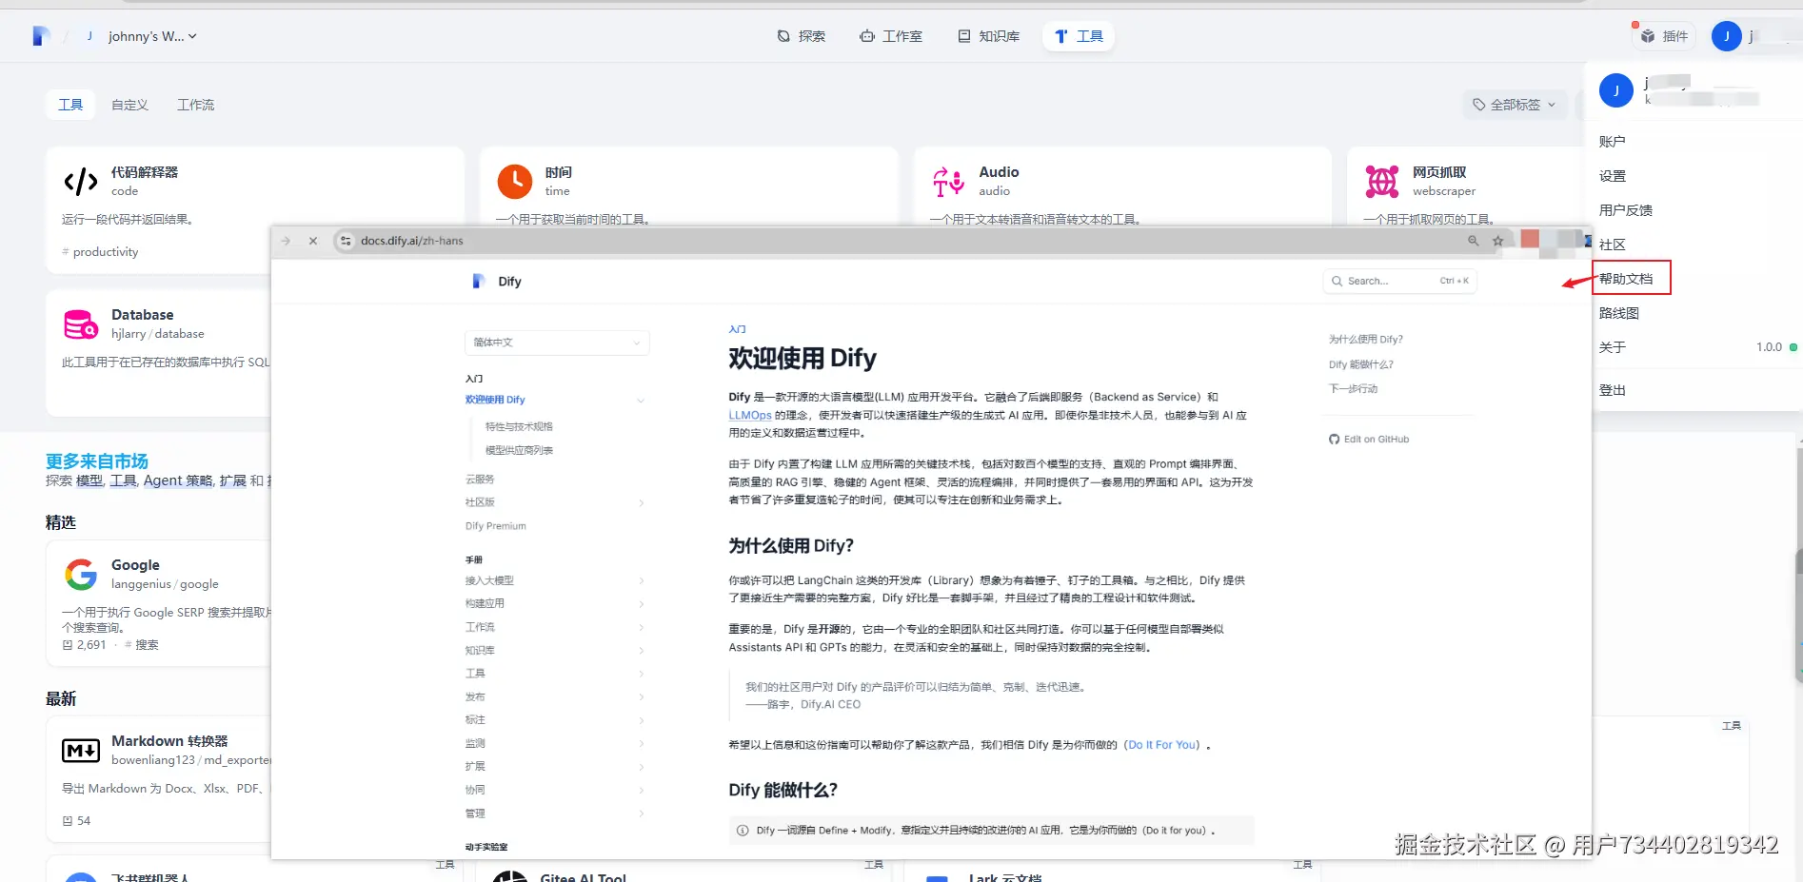Image resolution: width=1803 pixels, height=882 pixels.
Task: Jump to 下一步行动 in page outline
Action: 1353,388
